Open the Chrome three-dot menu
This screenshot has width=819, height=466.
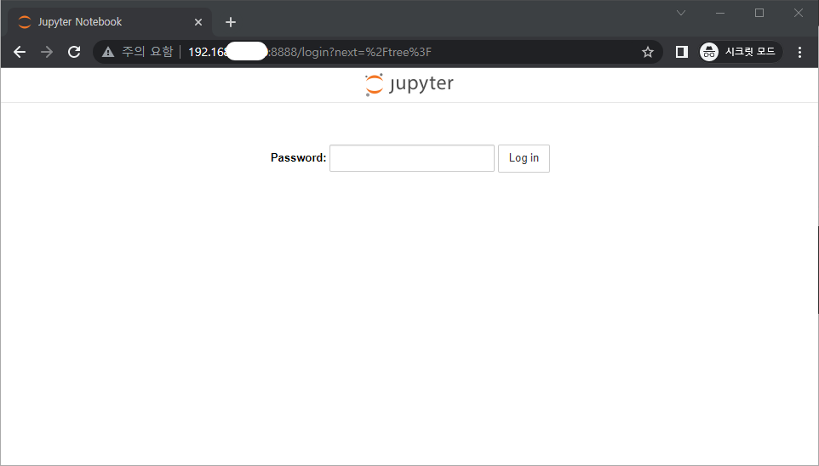799,52
